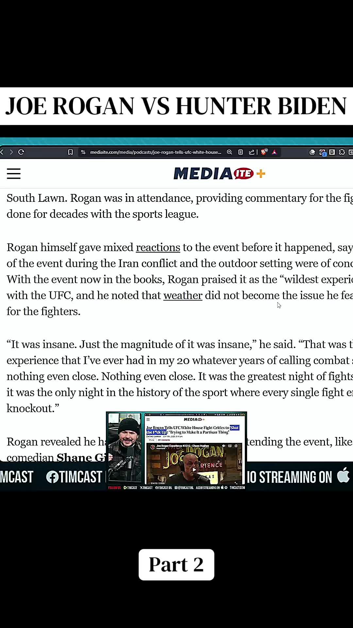Share this page via the share icon

[x=251, y=152]
